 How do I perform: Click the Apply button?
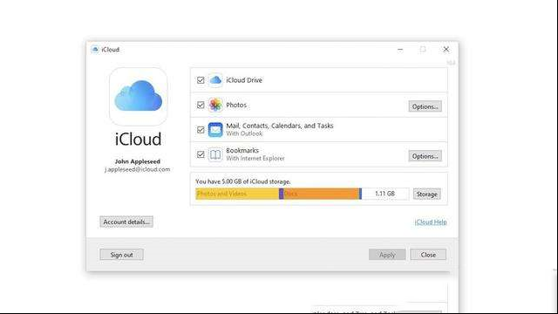tap(387, 255)
